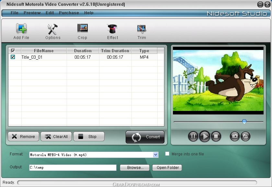Screen dimensions: 272x187
Task: Stop the video preview playback
Action: pyautogui.click(x=216, y=136)
